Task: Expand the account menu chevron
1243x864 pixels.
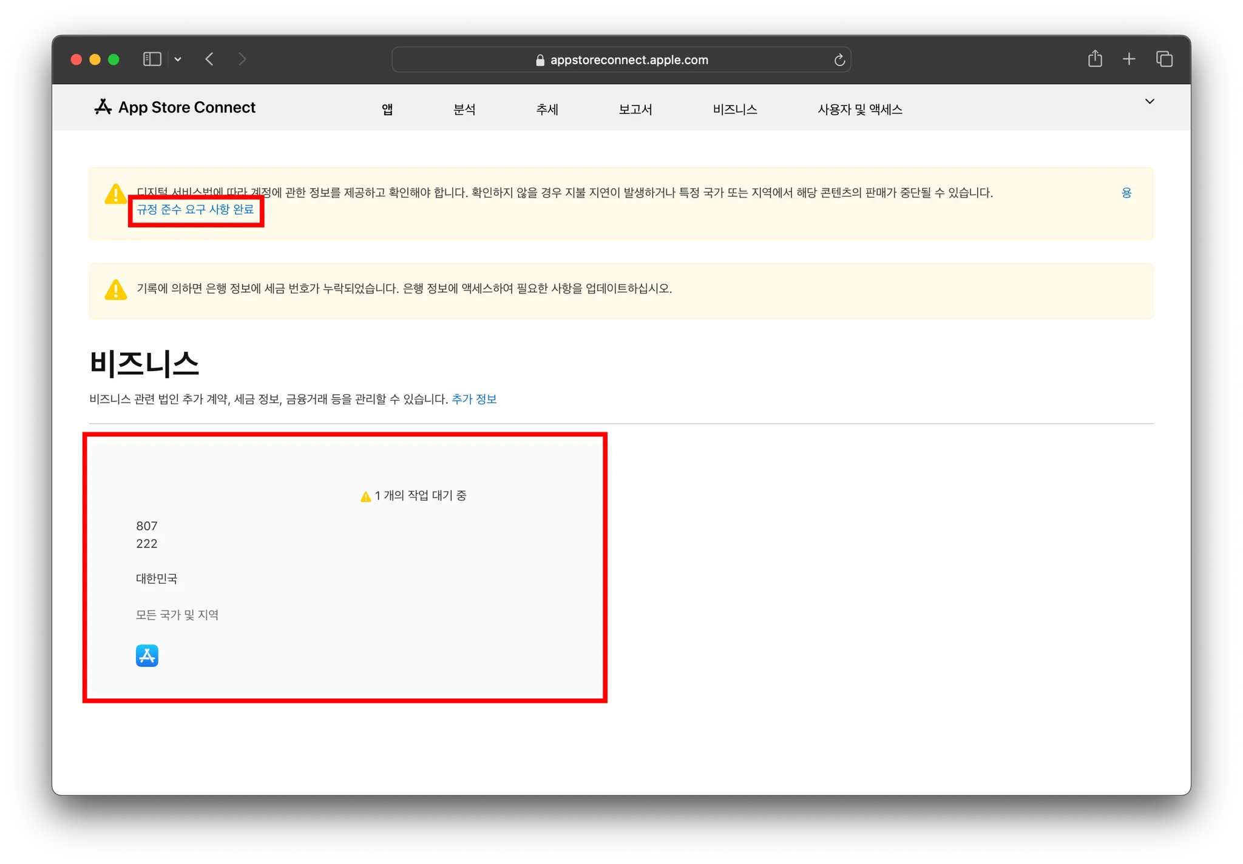Action: [1150, 101]
